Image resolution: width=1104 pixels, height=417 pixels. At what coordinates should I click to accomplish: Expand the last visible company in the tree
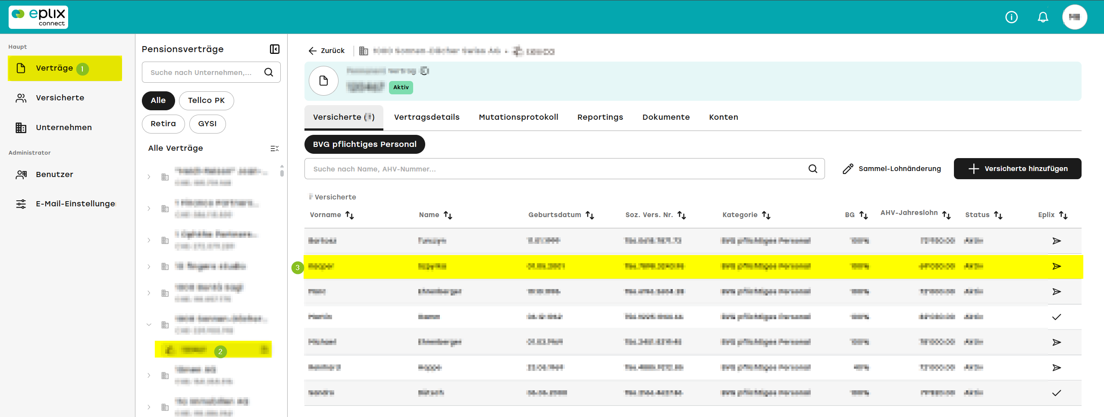149,407
